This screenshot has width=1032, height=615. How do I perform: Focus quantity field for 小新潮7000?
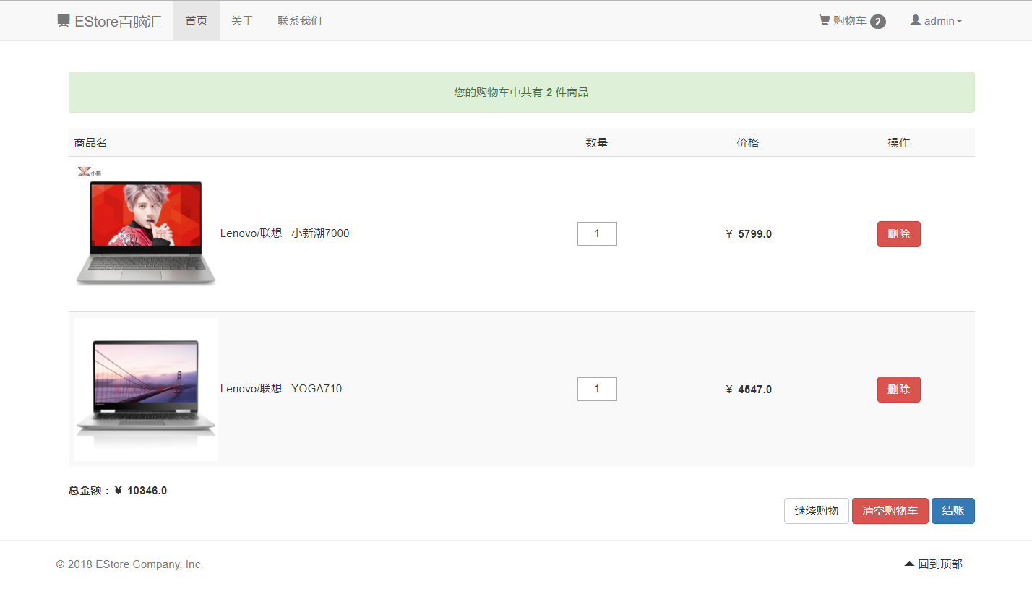tap(597, 233)
